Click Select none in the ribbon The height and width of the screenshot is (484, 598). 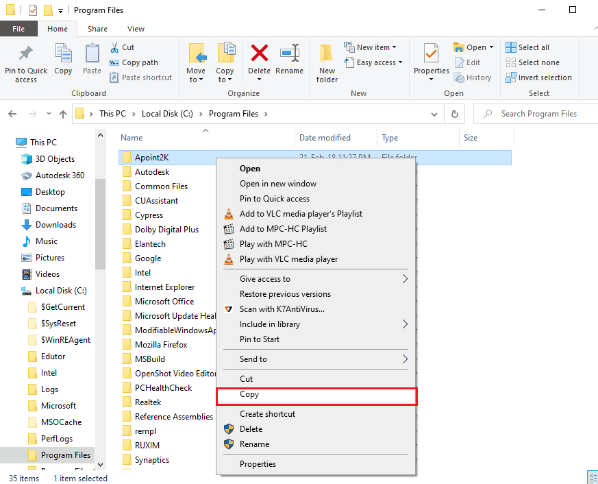click(533, 62)
